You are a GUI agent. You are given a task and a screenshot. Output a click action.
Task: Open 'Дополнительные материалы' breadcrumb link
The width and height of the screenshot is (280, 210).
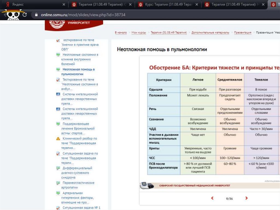point(210,33)
